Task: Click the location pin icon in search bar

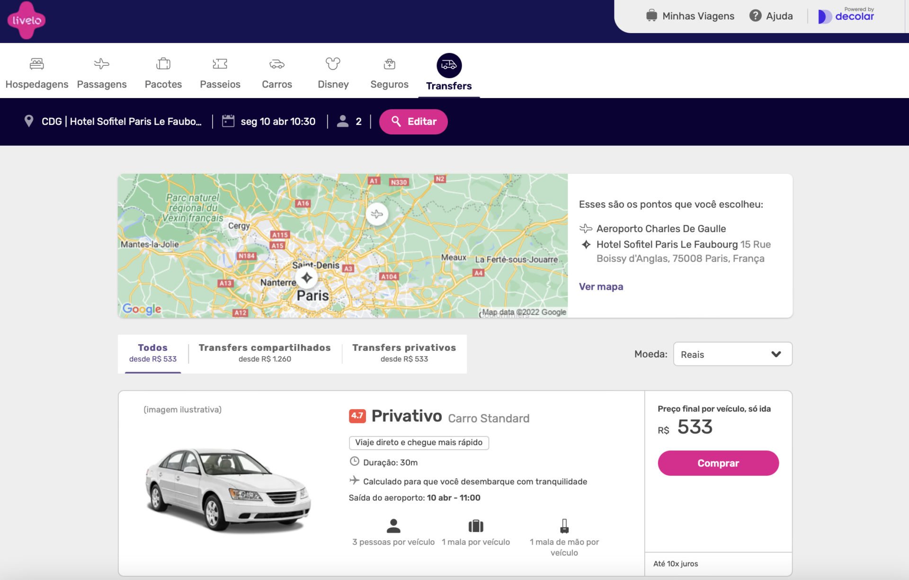Action: coord(29,121)
